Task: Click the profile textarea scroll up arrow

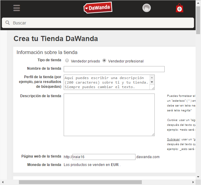Action: [152, 78]
